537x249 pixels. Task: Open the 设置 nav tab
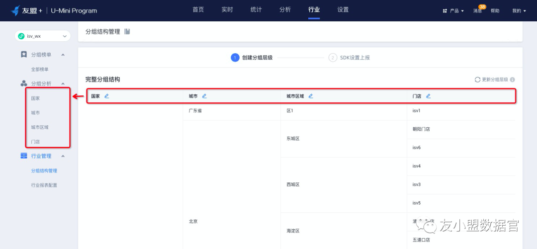343,9
